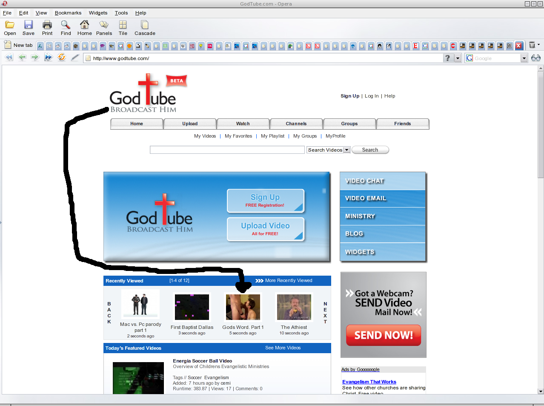Save the page with the Save icon
544x406 pixels.
tap(29, 28)
